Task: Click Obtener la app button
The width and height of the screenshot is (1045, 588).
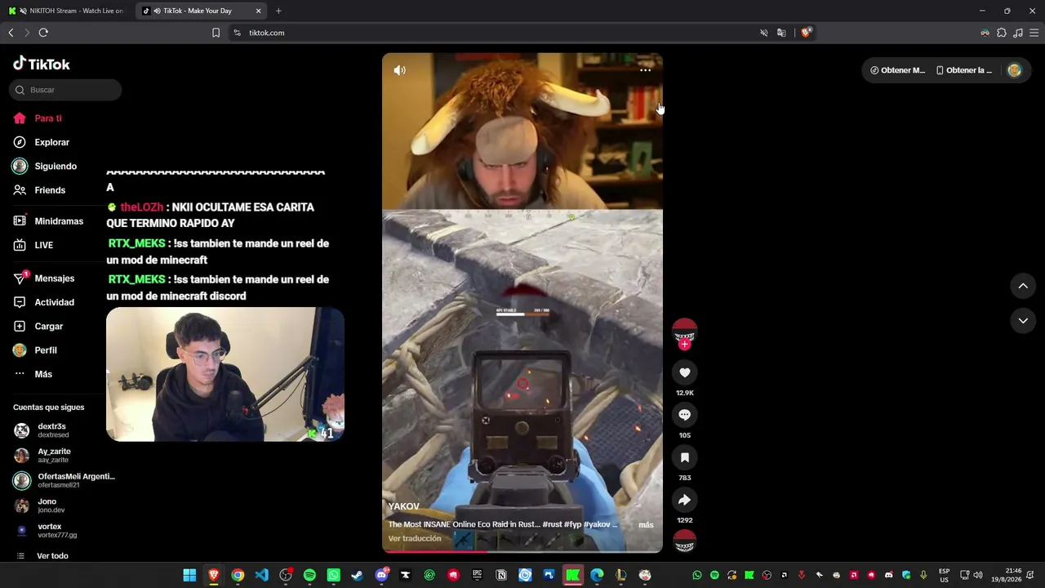Action: [x=964, y=70]
